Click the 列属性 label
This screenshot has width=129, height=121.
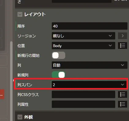pos(23,105)
